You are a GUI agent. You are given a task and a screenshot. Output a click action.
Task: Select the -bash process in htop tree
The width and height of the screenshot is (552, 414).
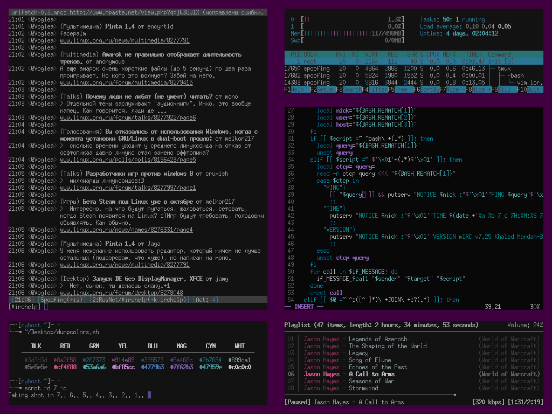pos(413,75)
